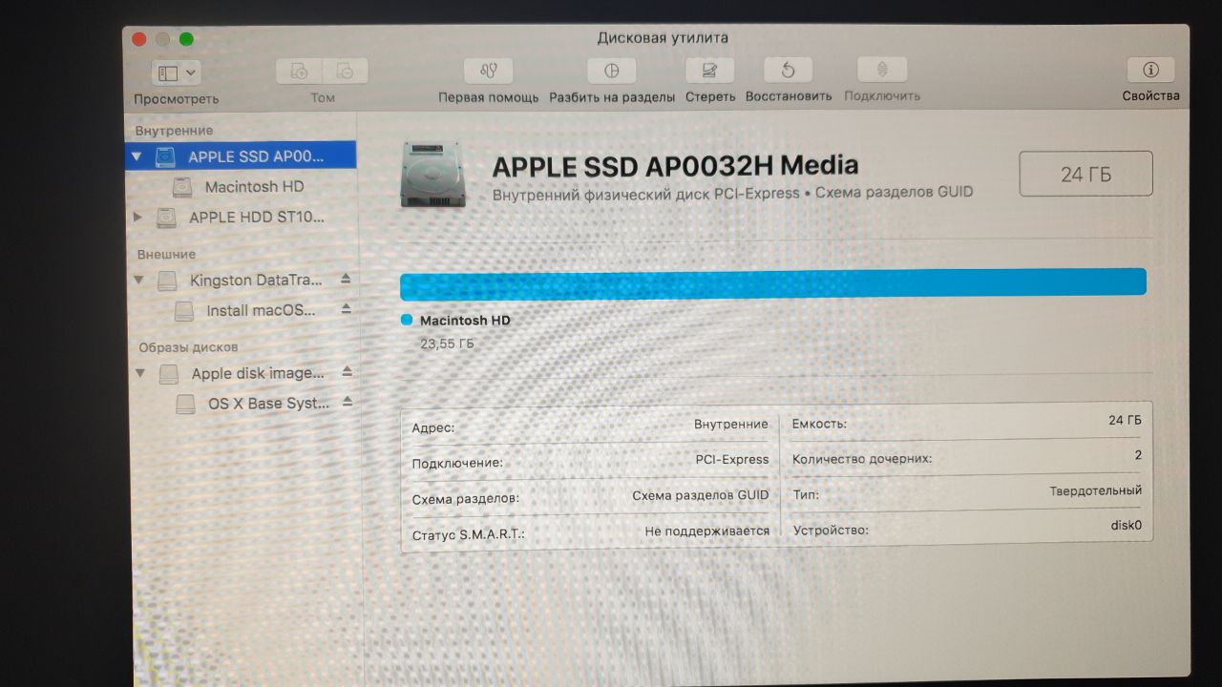Click the OS X Base System icon
Viewport: 1222px width, 687px height.
click(x=186, y=404)
